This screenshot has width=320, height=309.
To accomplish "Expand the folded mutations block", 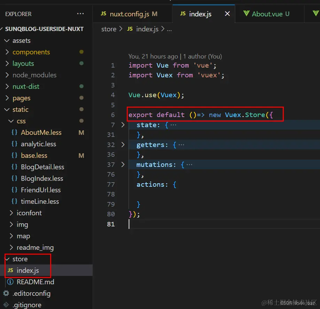I will tap(123, 164).
